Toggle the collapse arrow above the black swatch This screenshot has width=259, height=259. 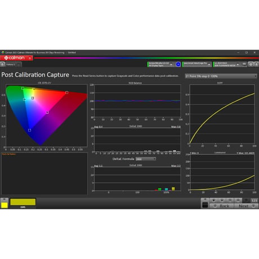[x=205, y=199]
